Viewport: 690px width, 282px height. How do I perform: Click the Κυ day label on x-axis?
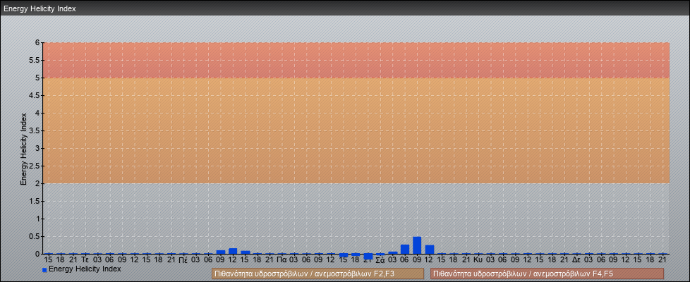tap(478, 260)
